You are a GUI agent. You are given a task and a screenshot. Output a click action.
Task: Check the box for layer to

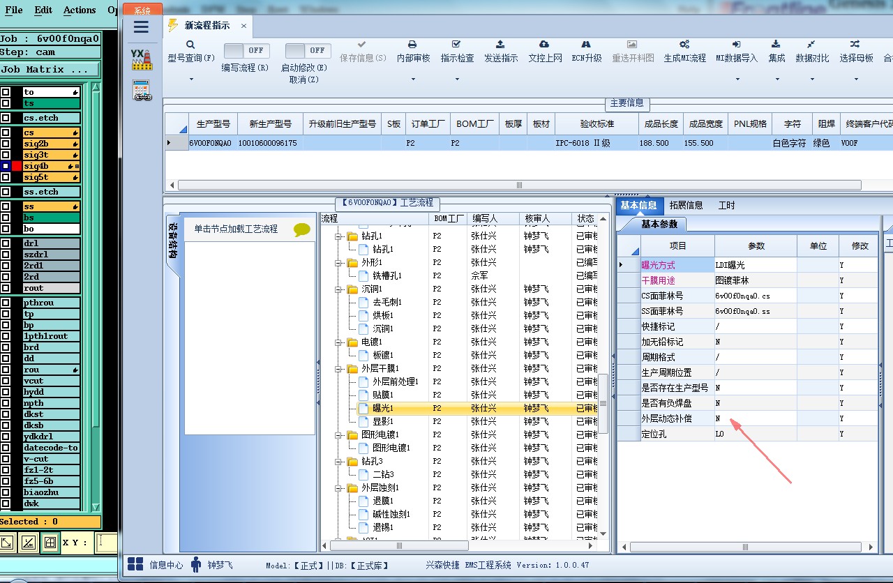pos(6,92)
